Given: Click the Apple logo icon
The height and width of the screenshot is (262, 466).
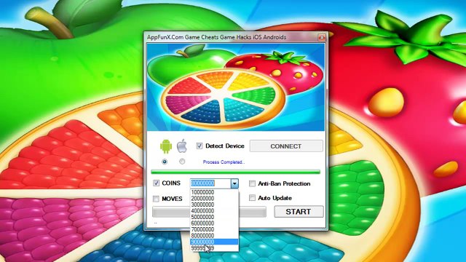Looking at the screenshot, I should 182,146.
